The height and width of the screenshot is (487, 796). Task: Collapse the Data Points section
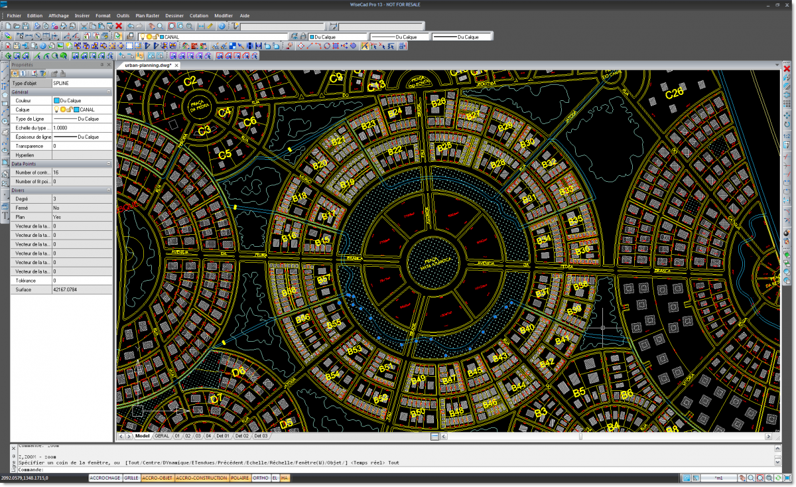click(x=109, y=163)
